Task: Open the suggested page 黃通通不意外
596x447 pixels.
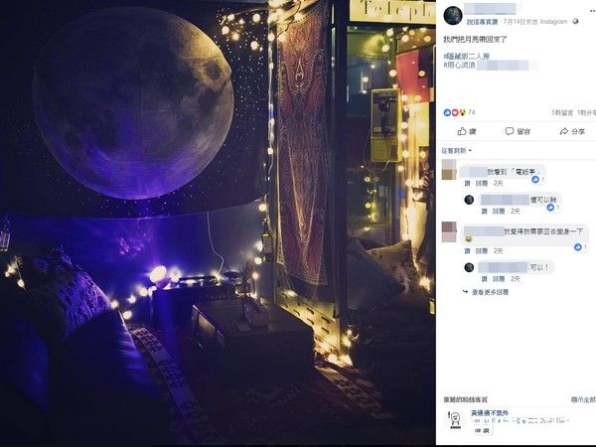Action: click(x=490, y=413)
